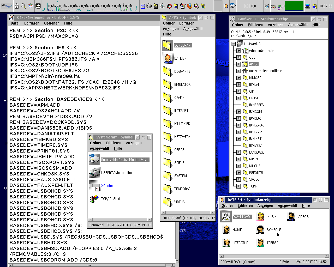Click scroll-down arrow in Systemeditor window
This screenshot has width=334, height=267.
(x=177, y=261)
